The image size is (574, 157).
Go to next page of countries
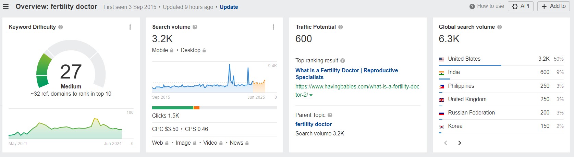tap(460, 143)
